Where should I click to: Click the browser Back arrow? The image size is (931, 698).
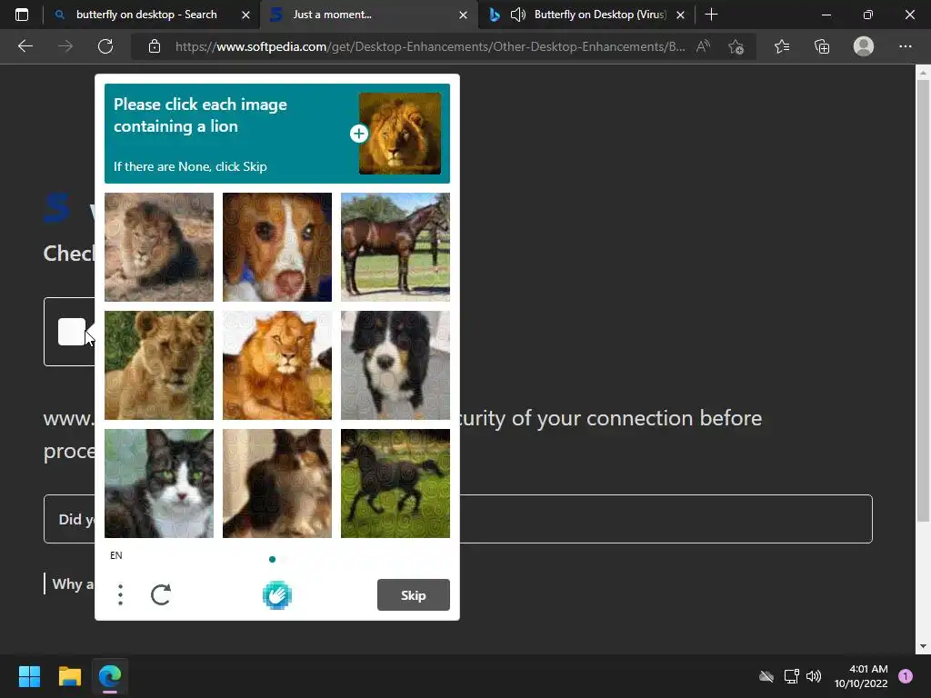[25, 46]
